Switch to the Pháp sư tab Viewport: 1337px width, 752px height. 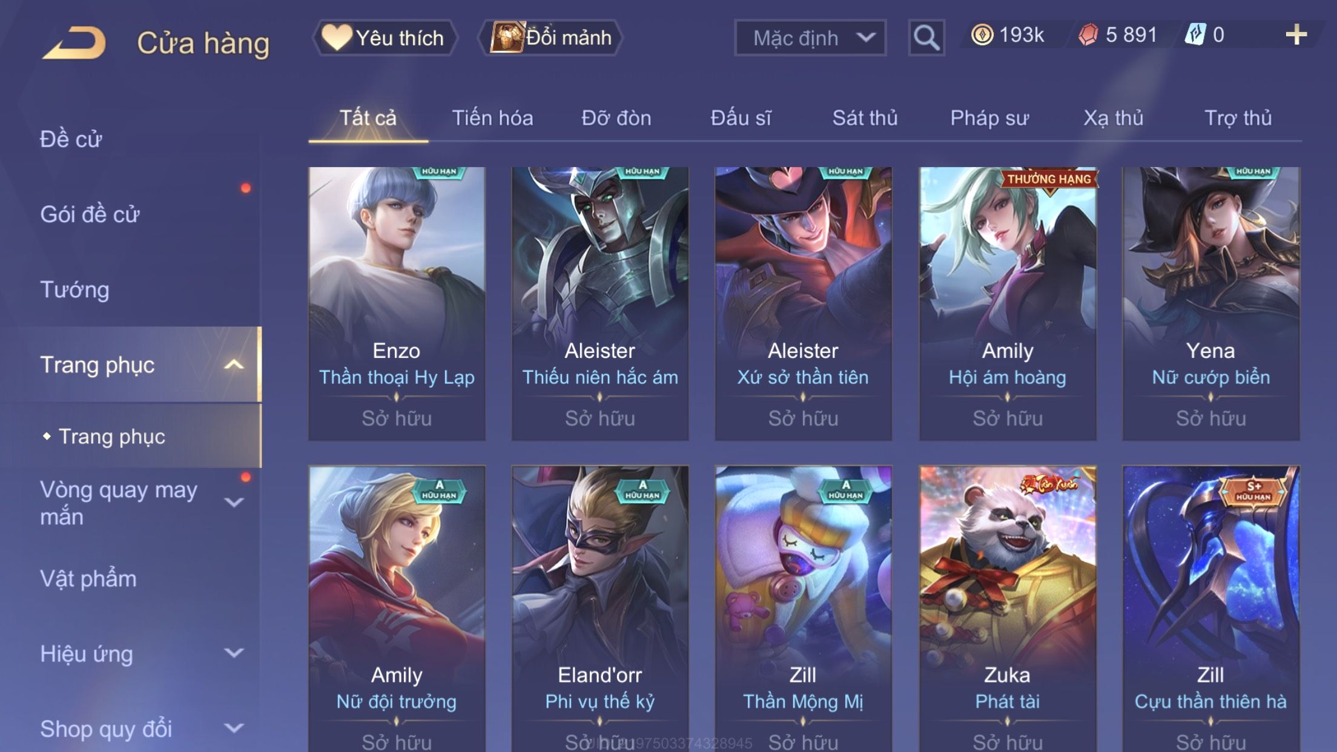tap(989, 117)
